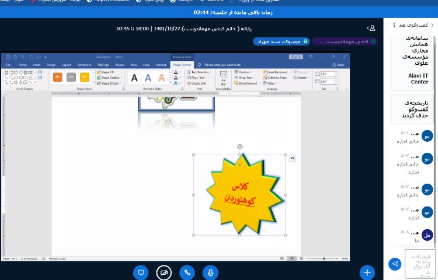Viewport: 438px width, 280px height.
Task: Click the zoom in plus in Word status bar
Action: pos(338,258)
